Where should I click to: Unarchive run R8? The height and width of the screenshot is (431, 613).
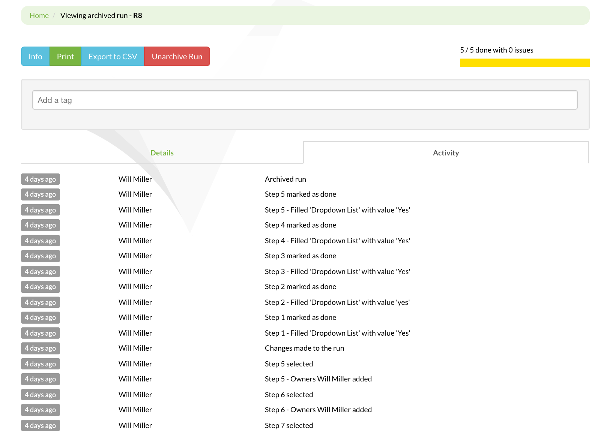[177, 56]
